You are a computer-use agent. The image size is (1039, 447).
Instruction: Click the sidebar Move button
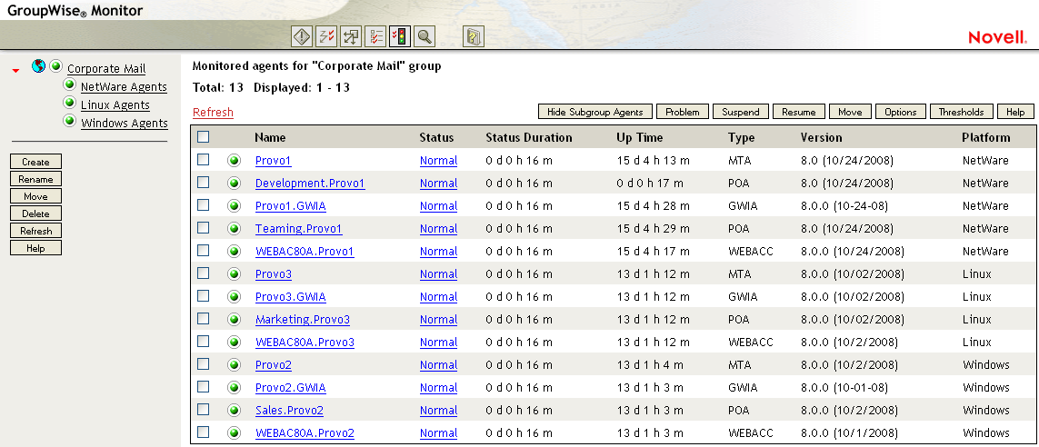(35, 196)
